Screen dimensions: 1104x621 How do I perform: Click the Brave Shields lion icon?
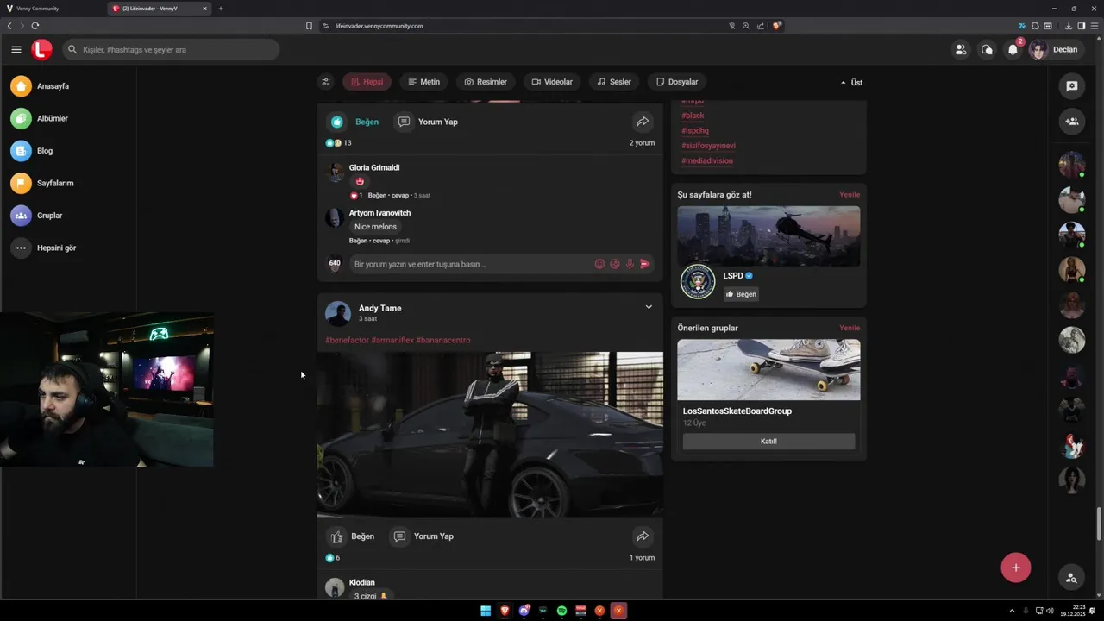coord(776,26)
